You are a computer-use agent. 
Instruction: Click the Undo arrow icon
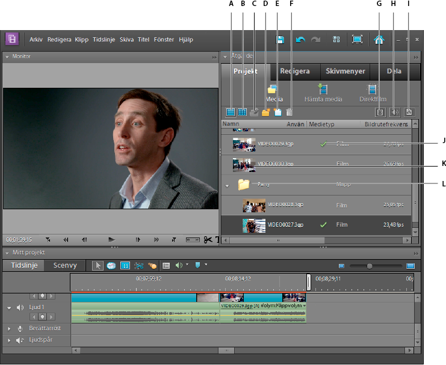[300, 40]
